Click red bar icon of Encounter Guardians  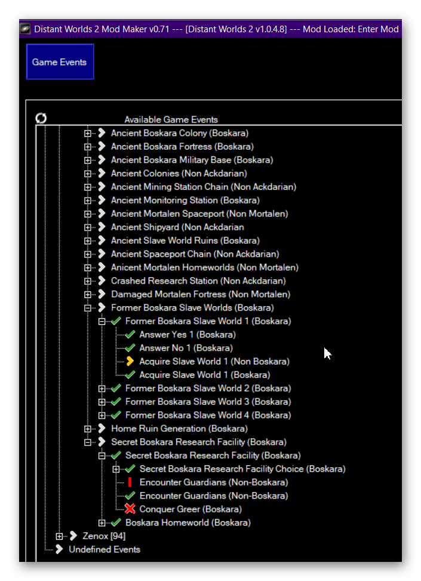(130, 482)
